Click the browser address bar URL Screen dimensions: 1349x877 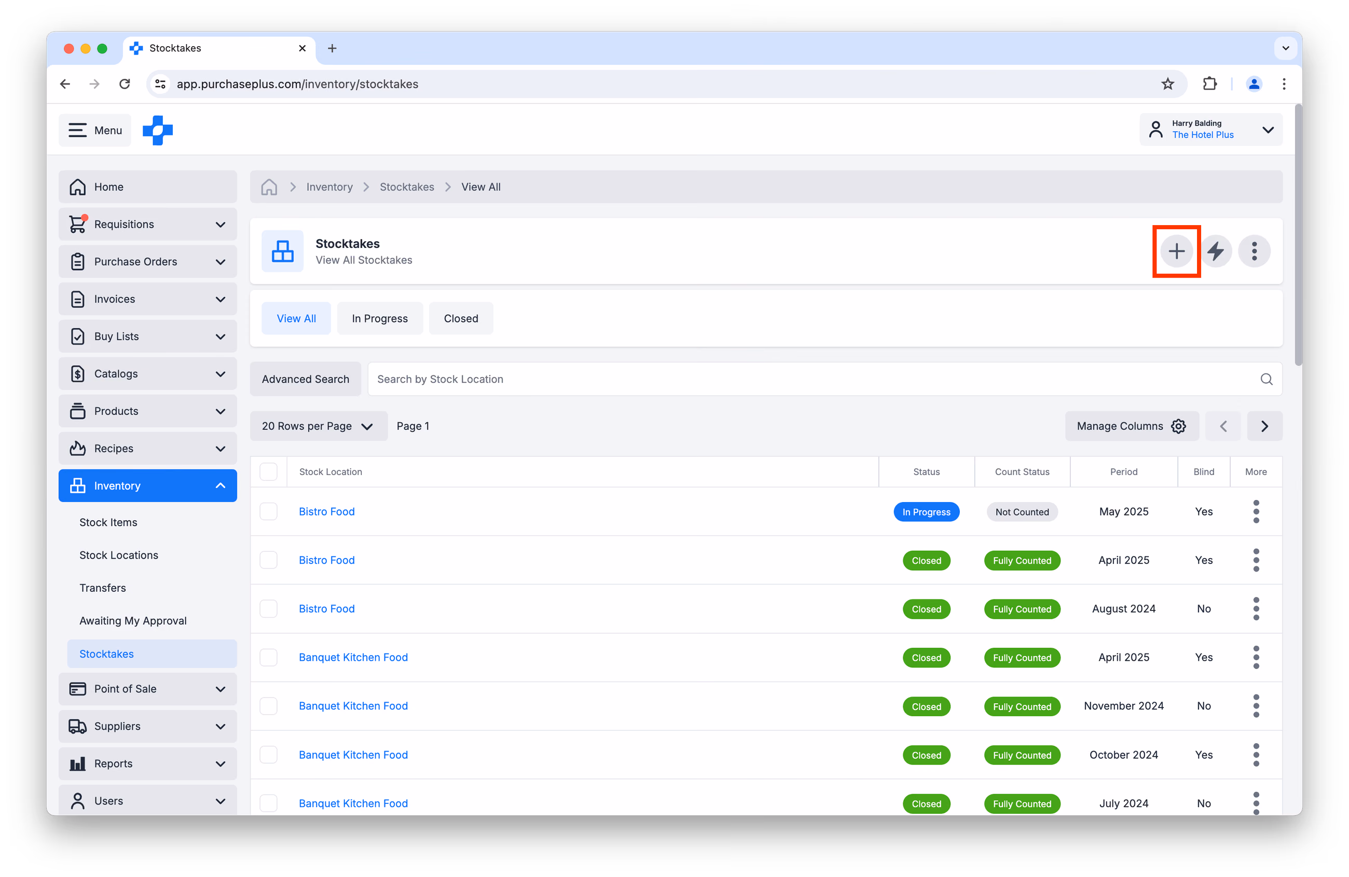(x=297, y=84)
